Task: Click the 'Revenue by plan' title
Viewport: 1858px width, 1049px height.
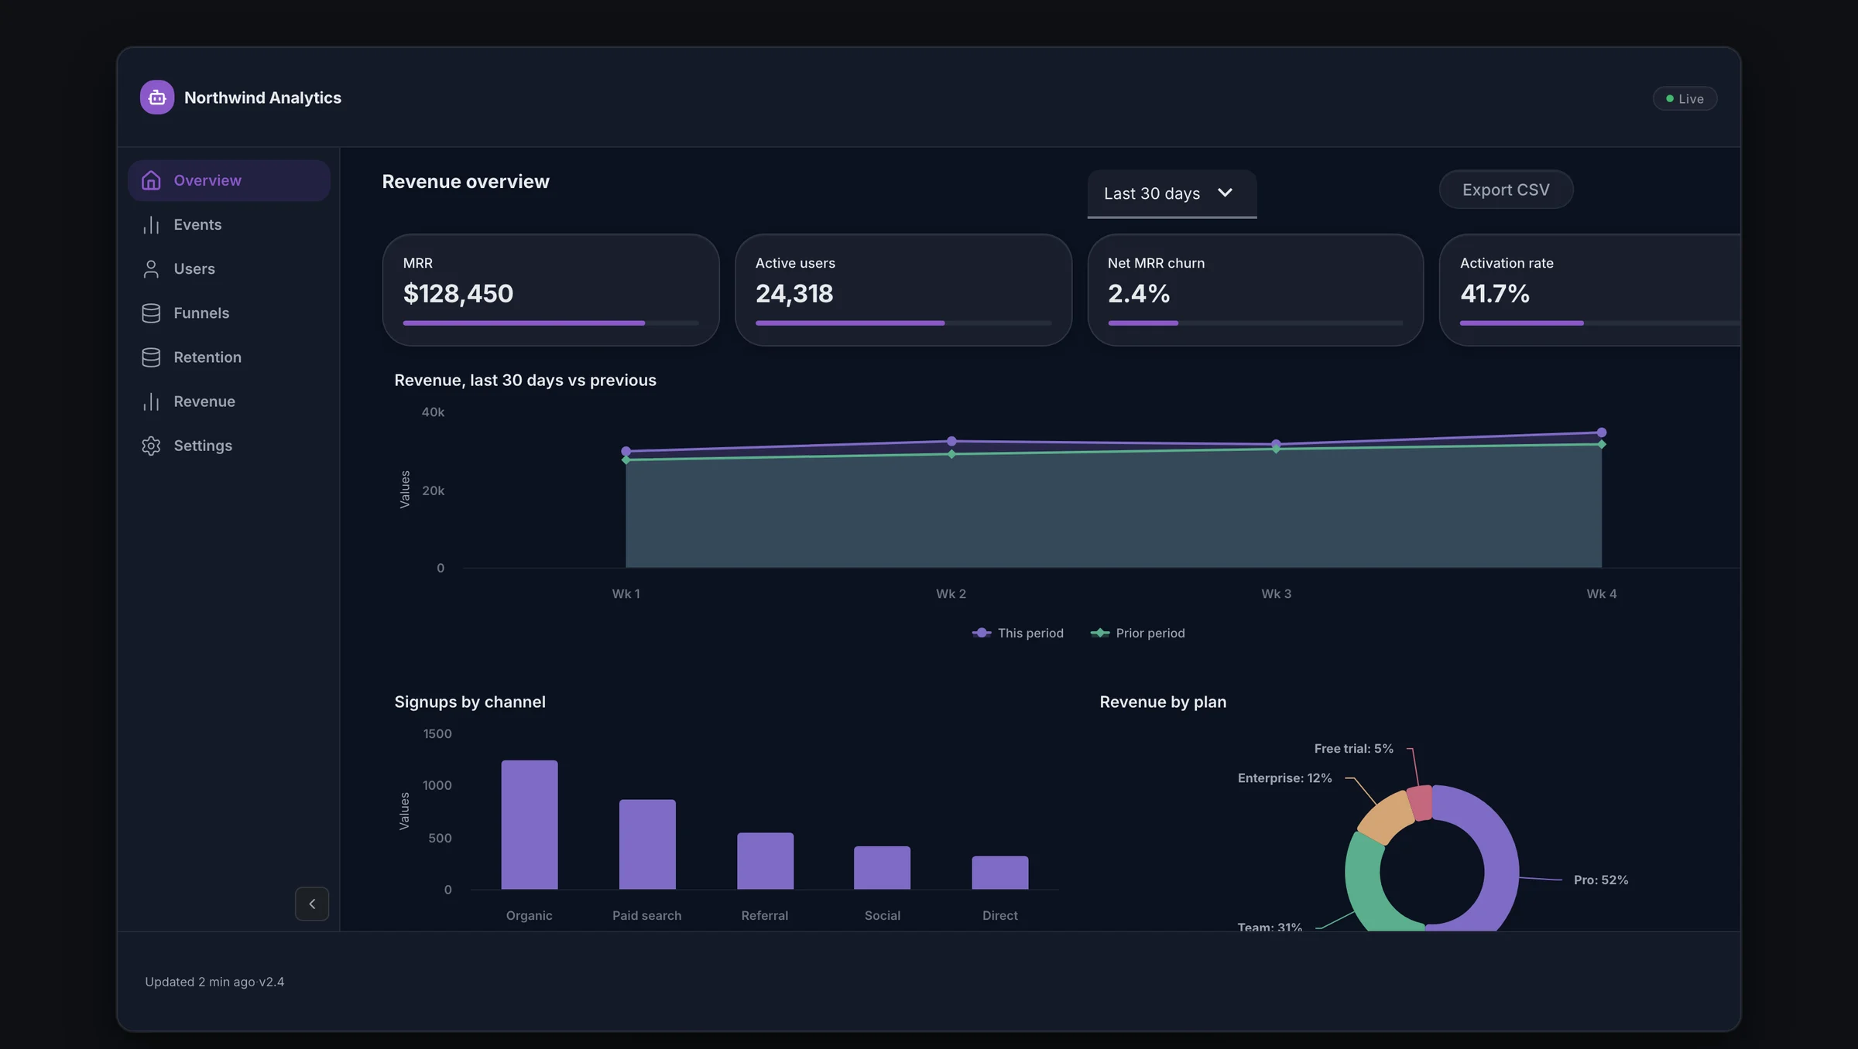Action: tap(1163, 702)
